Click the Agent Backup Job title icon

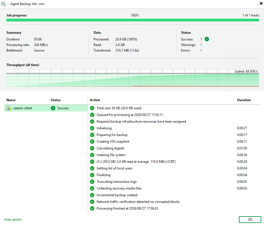4,4
